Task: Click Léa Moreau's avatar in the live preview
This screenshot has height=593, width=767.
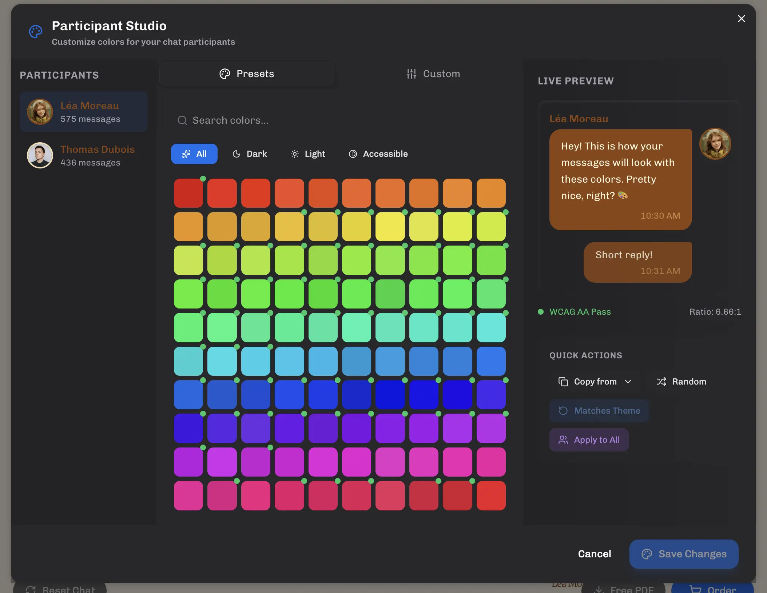Action: coord(715,144)
